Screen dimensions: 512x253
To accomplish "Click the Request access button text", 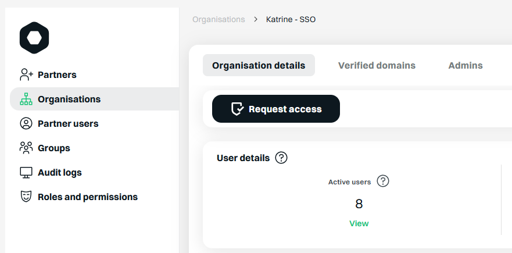I will (285, 109).
